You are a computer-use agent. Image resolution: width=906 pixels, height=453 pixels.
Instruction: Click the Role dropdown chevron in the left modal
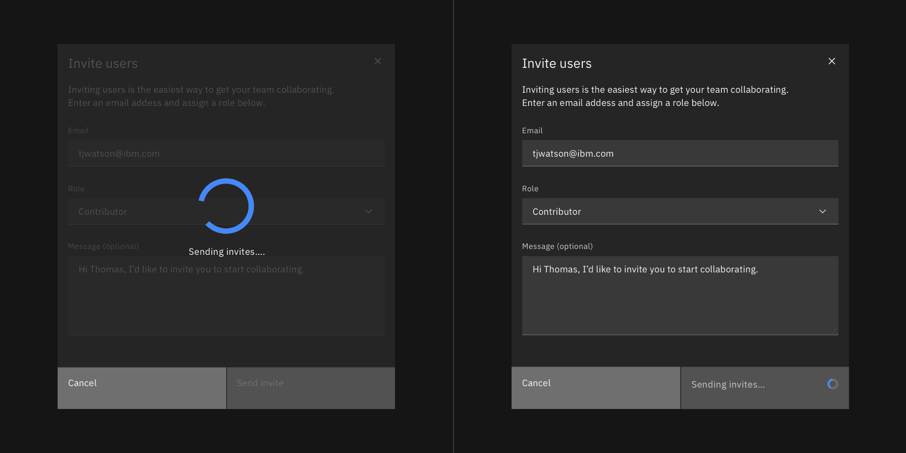coord(369,211)
